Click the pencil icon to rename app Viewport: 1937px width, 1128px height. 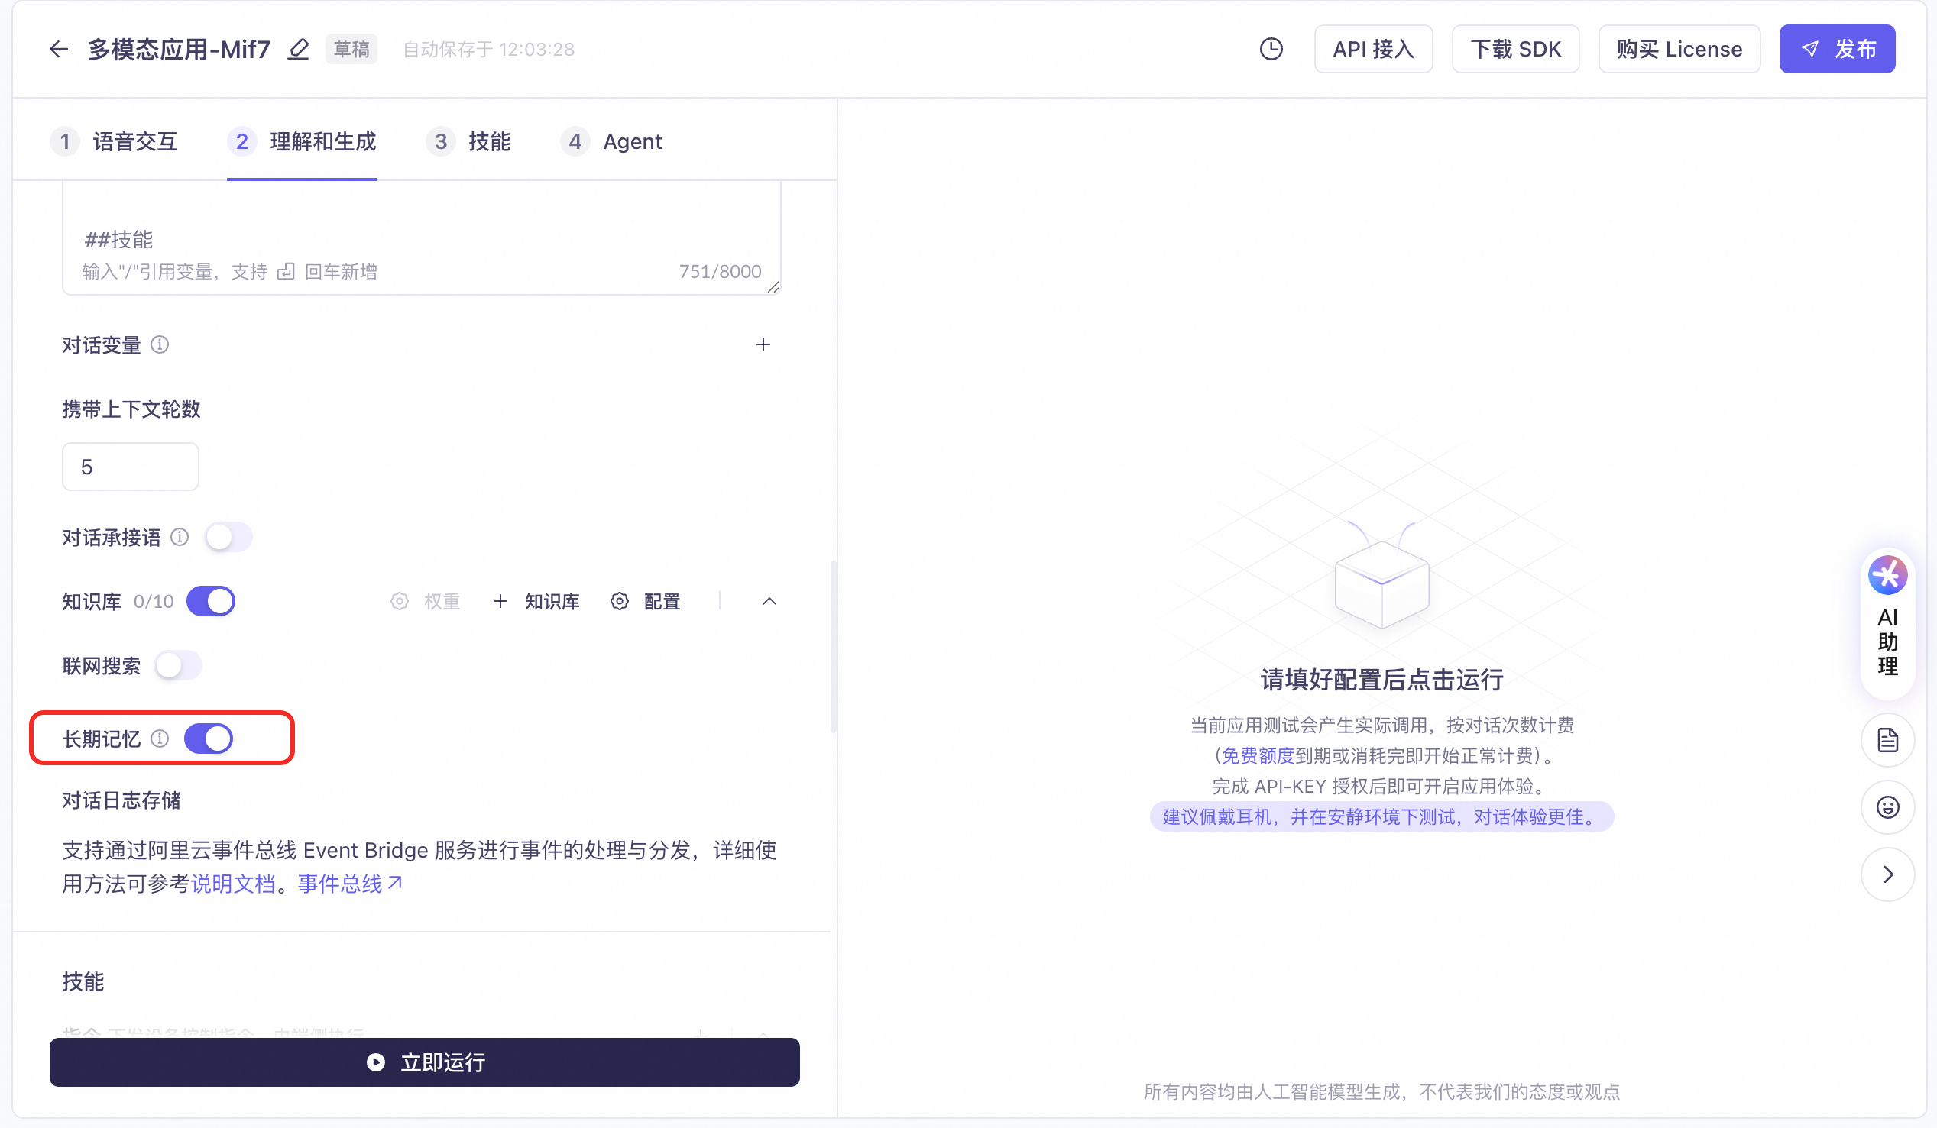tap(298, 49)
